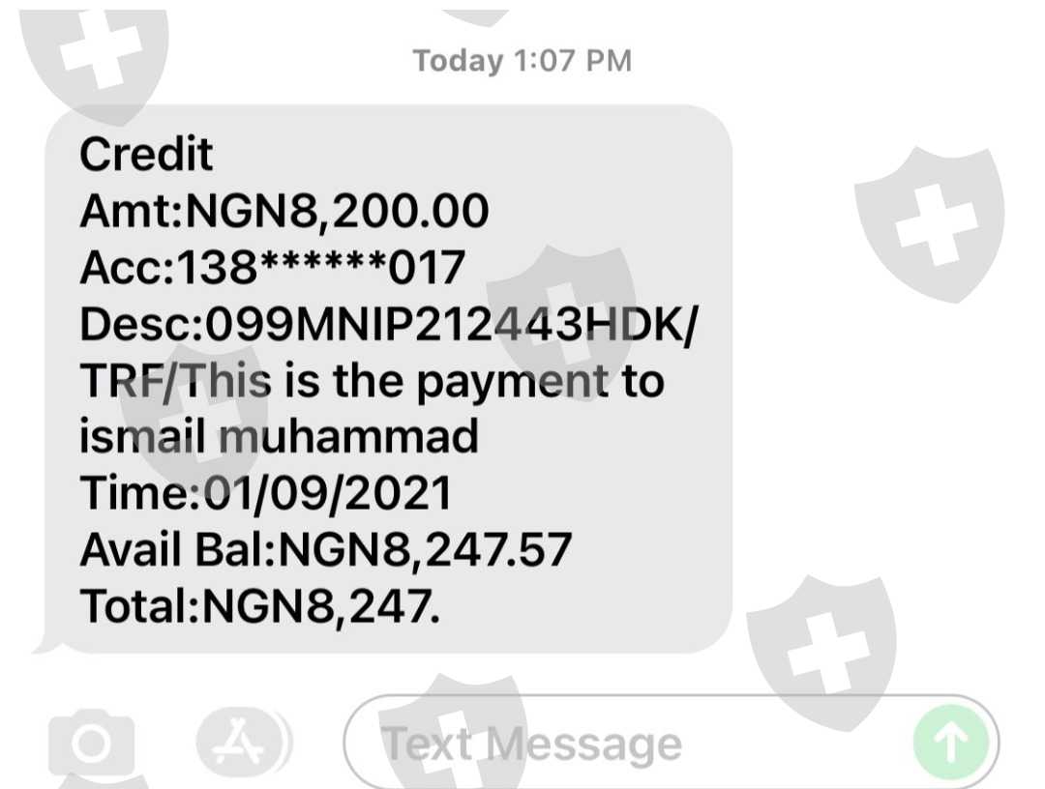This screenshot has width=1045, height=789.
Task: Open the camera icon beside message field
Action: (91, 743)
